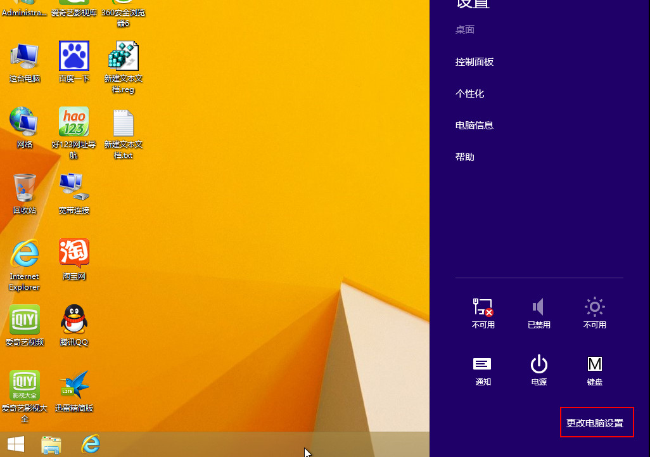Screen dimensions: 650x457
Task: Click the volume 已禁用 speaker icon
Action: coord(539,313)
